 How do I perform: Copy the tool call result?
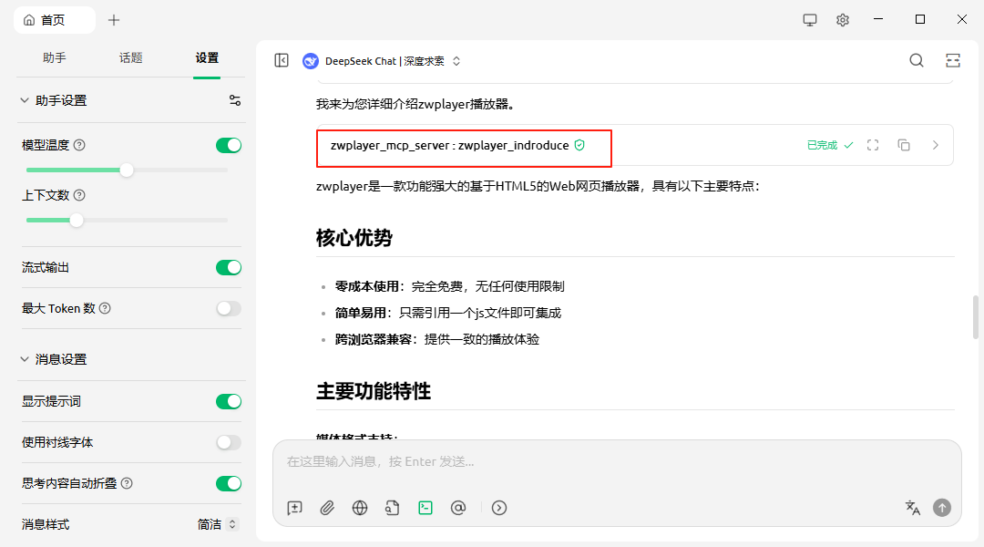pos(904,145)
